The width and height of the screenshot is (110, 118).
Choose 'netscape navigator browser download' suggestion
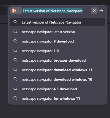pos(58,60)
